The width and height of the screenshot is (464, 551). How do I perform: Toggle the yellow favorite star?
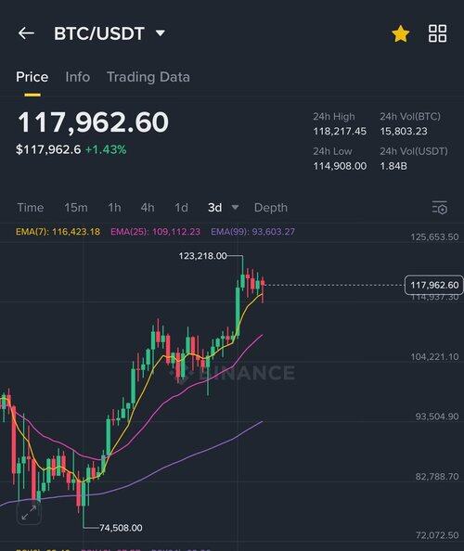pos(400,33)
